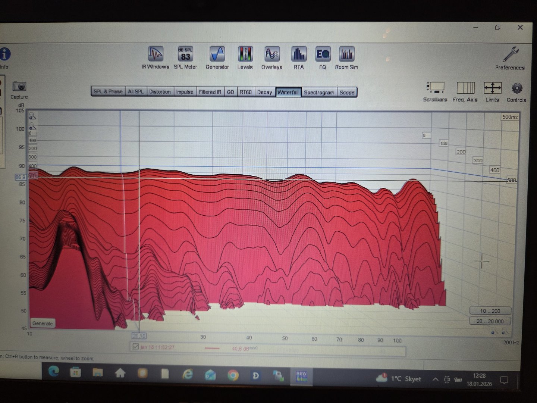Open the waterfall Controls gear
The image size is (537, 403).
[x=516, y=92]
